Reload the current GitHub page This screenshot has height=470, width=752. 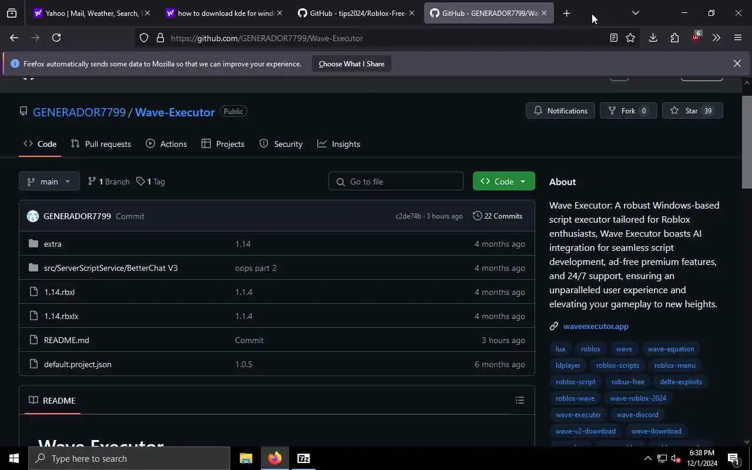pos(56,38)
